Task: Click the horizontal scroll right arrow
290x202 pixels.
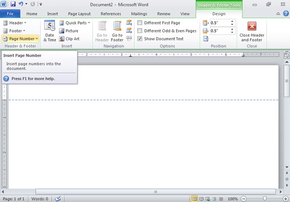Action: pyautogui.click(x=281, y=192)
